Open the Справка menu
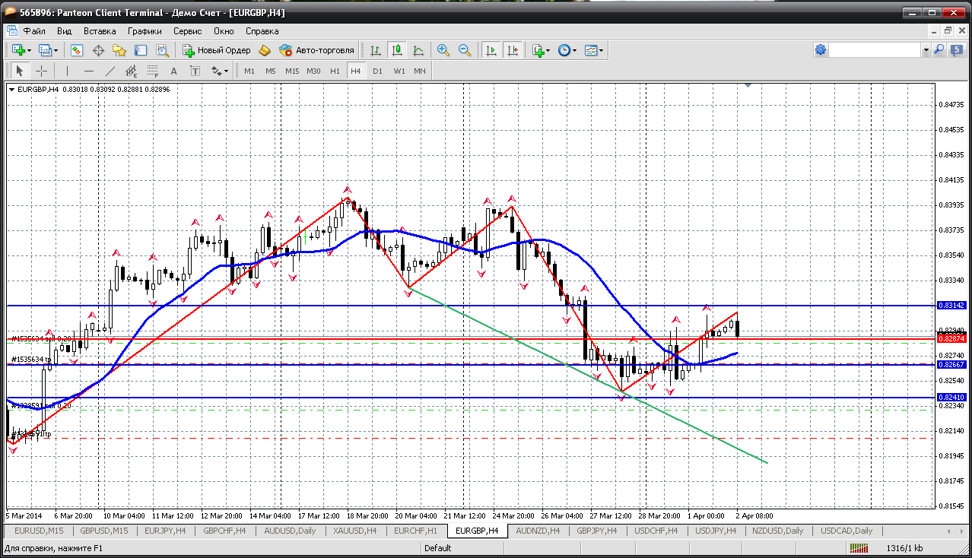The width and height of the screenshot is (972, 558). pyautogui.click(x=262, y=31)
